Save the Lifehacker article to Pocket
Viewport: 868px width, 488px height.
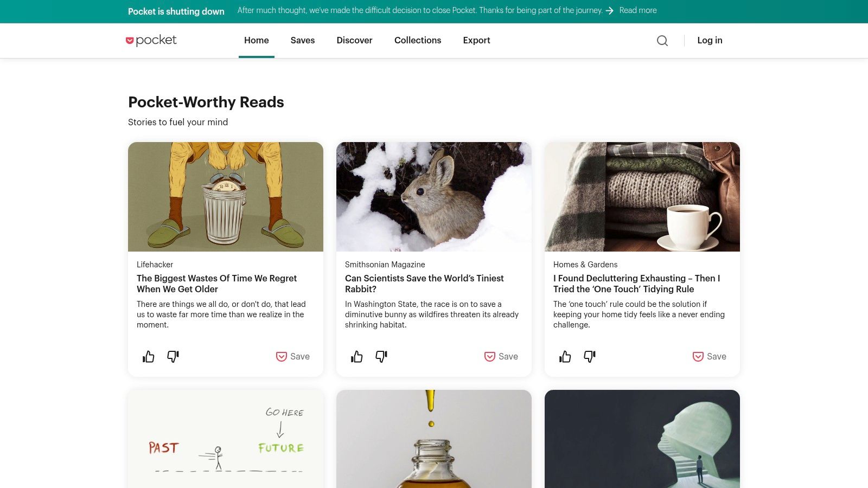pos(293,356)
